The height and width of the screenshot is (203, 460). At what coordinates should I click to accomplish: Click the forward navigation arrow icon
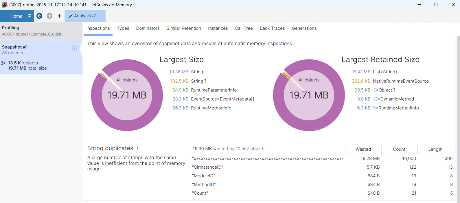[49, 16]
